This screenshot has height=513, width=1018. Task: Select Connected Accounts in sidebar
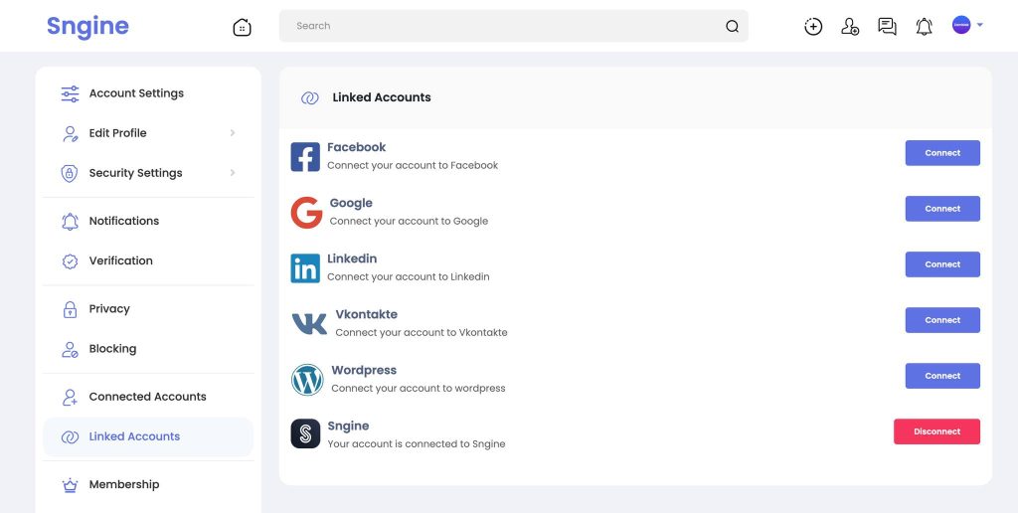(x=149, y=397)
